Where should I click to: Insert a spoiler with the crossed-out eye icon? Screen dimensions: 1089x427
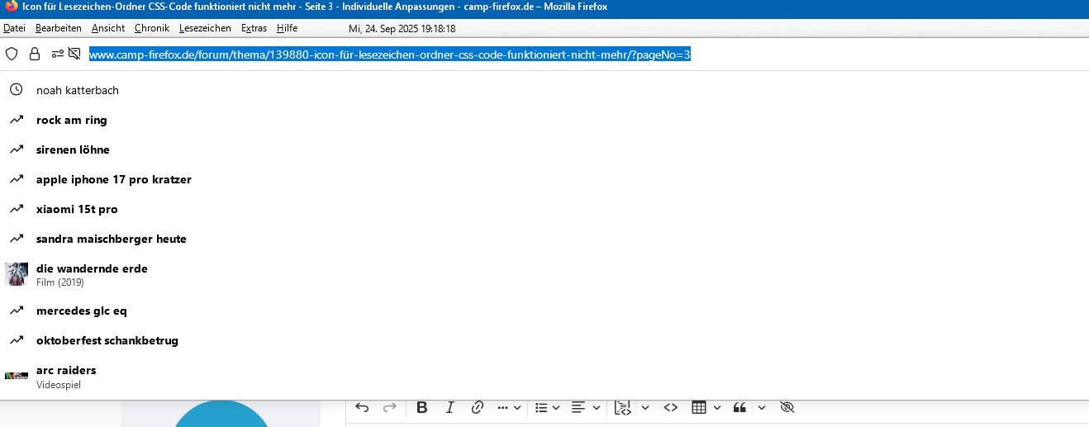point(787,407)
